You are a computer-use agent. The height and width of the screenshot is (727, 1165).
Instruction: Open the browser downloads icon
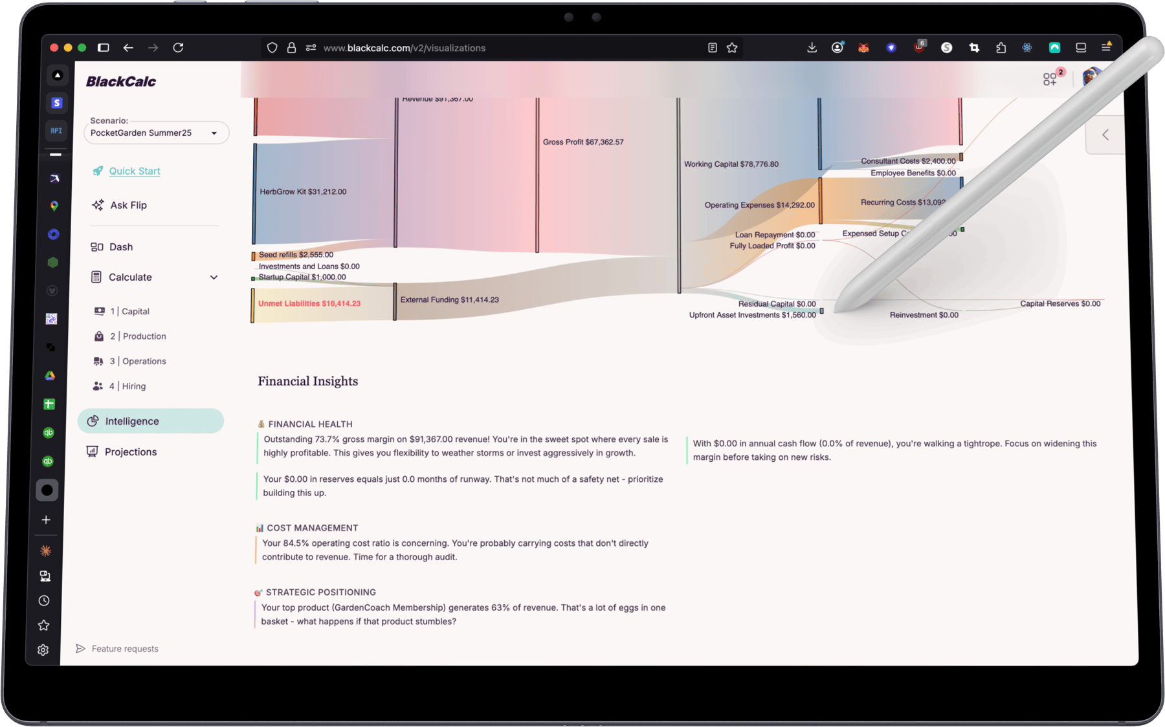click(x=812, y=47)
